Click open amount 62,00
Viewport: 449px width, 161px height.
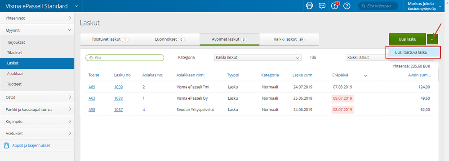[x=425, y=110]
